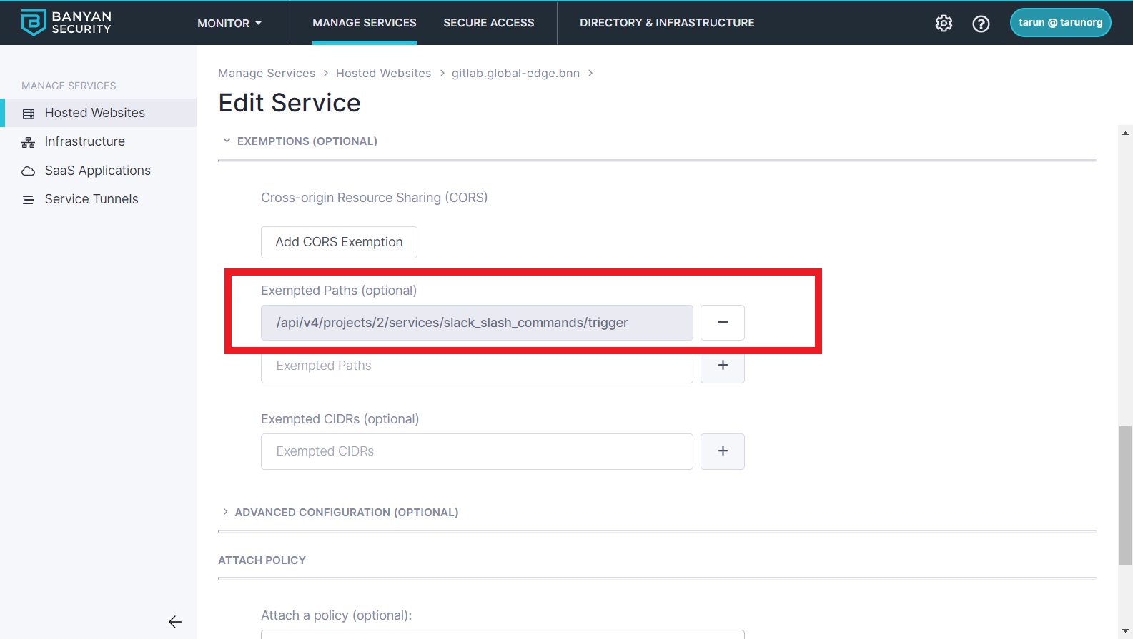Open the settings gear icon
Viewport: 1133px width, 639px height.
pos(944,24)
